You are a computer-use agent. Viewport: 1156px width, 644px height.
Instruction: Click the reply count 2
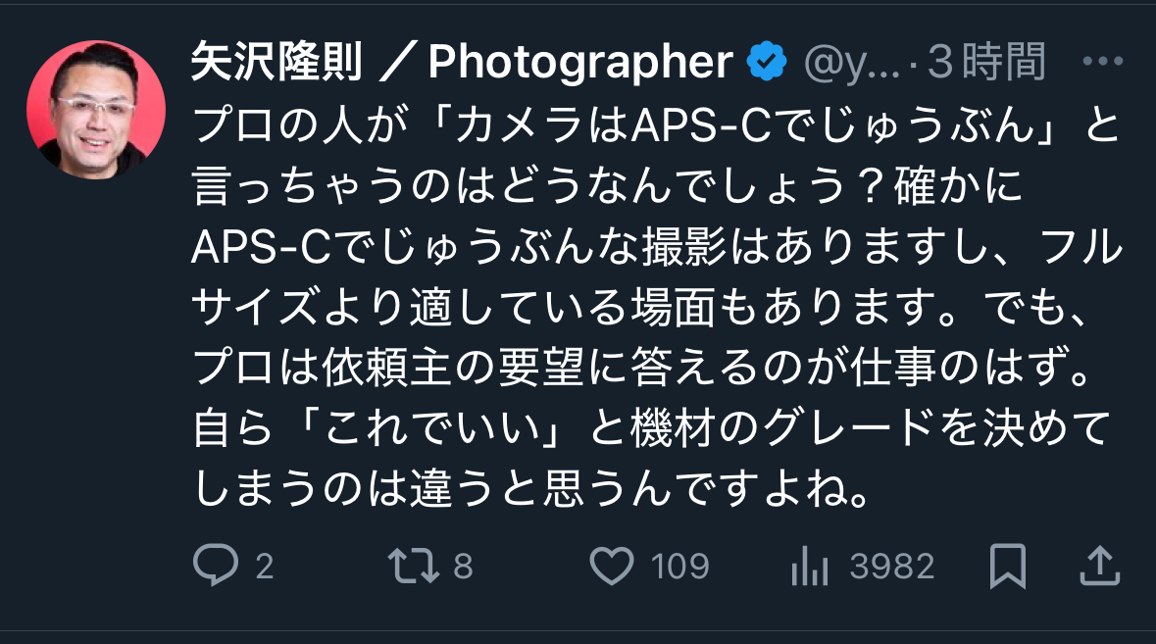[263, 567]
